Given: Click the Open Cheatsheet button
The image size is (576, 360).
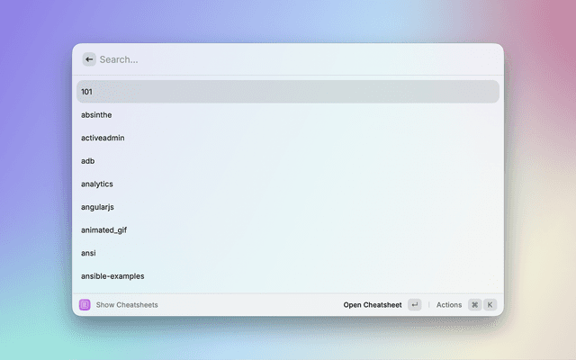Looking at the screenshot, I should tap(373, 305).
